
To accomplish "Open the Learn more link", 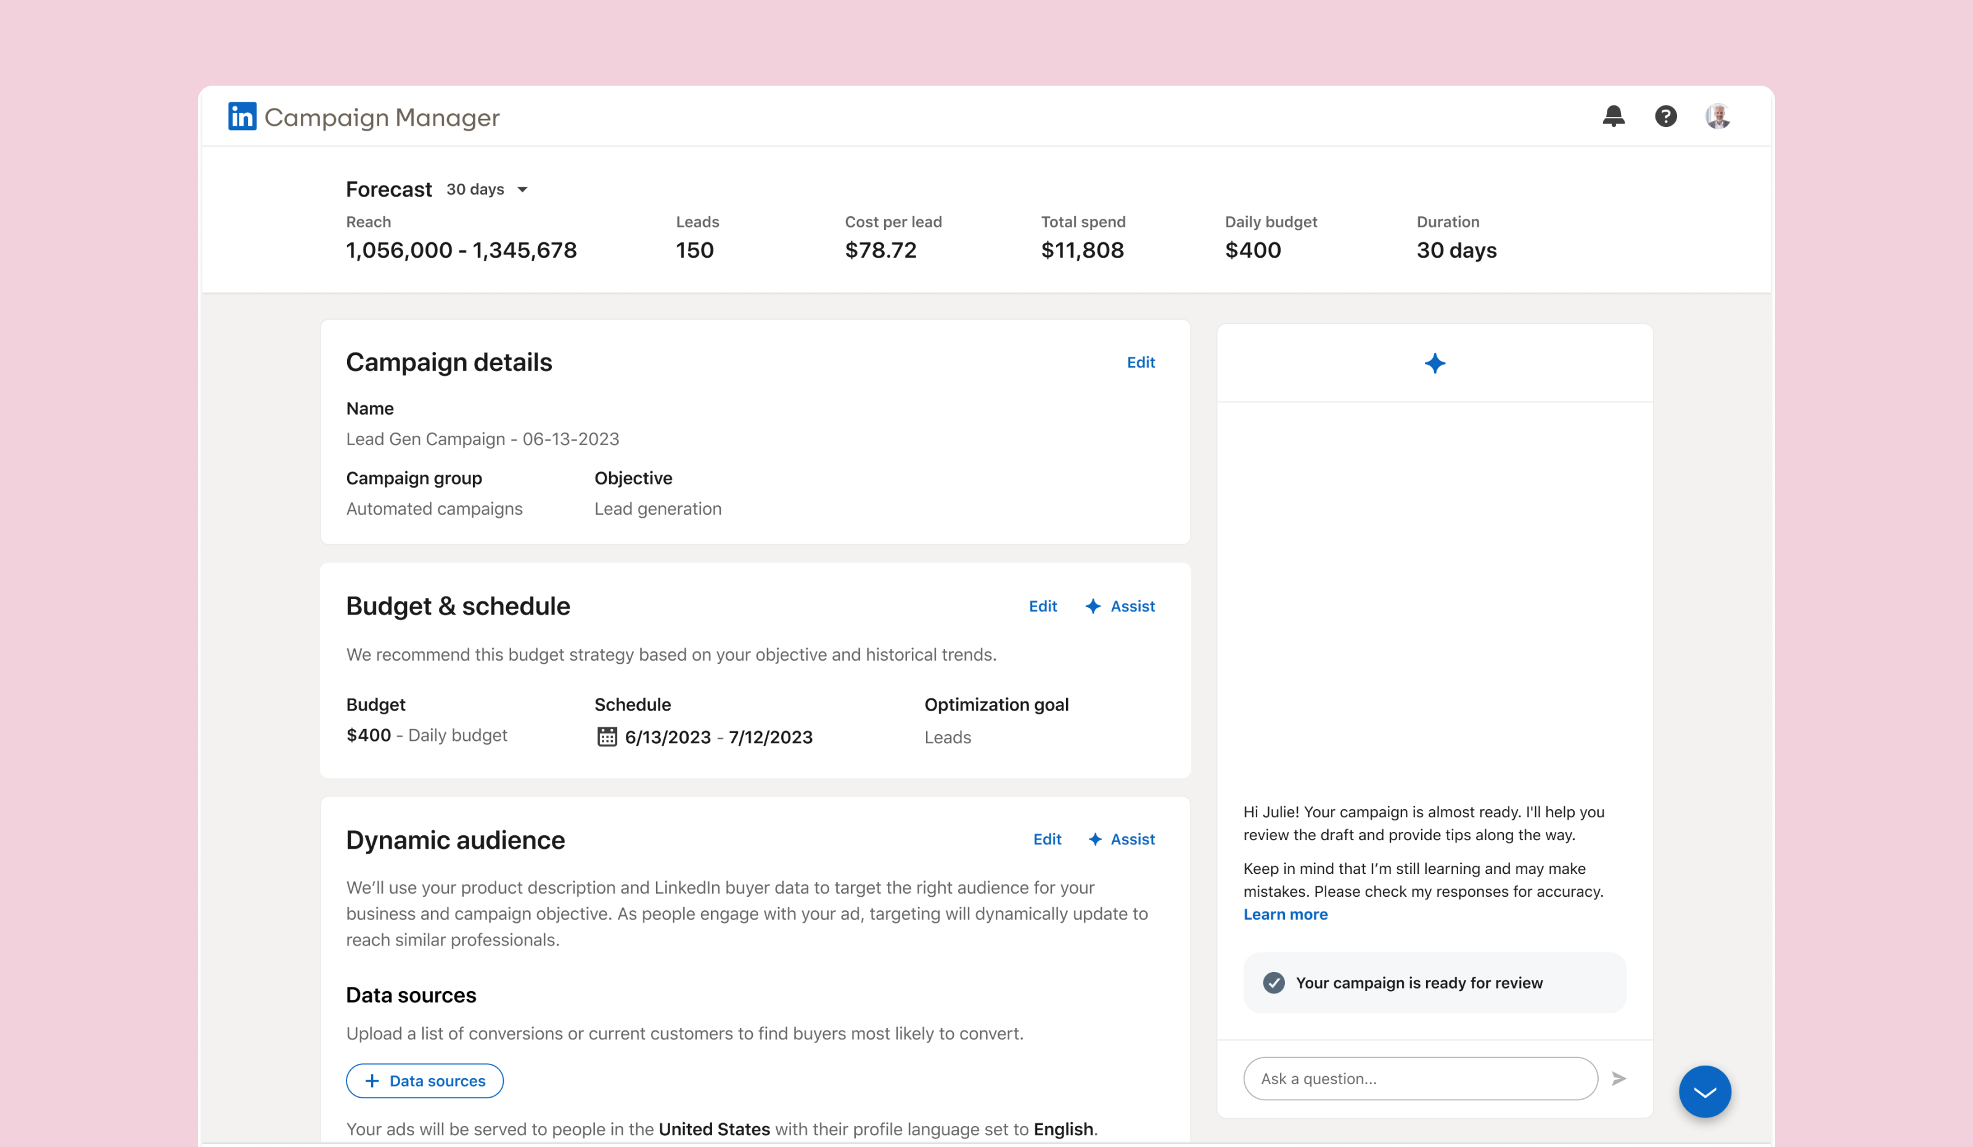I will pos(1285,915).
